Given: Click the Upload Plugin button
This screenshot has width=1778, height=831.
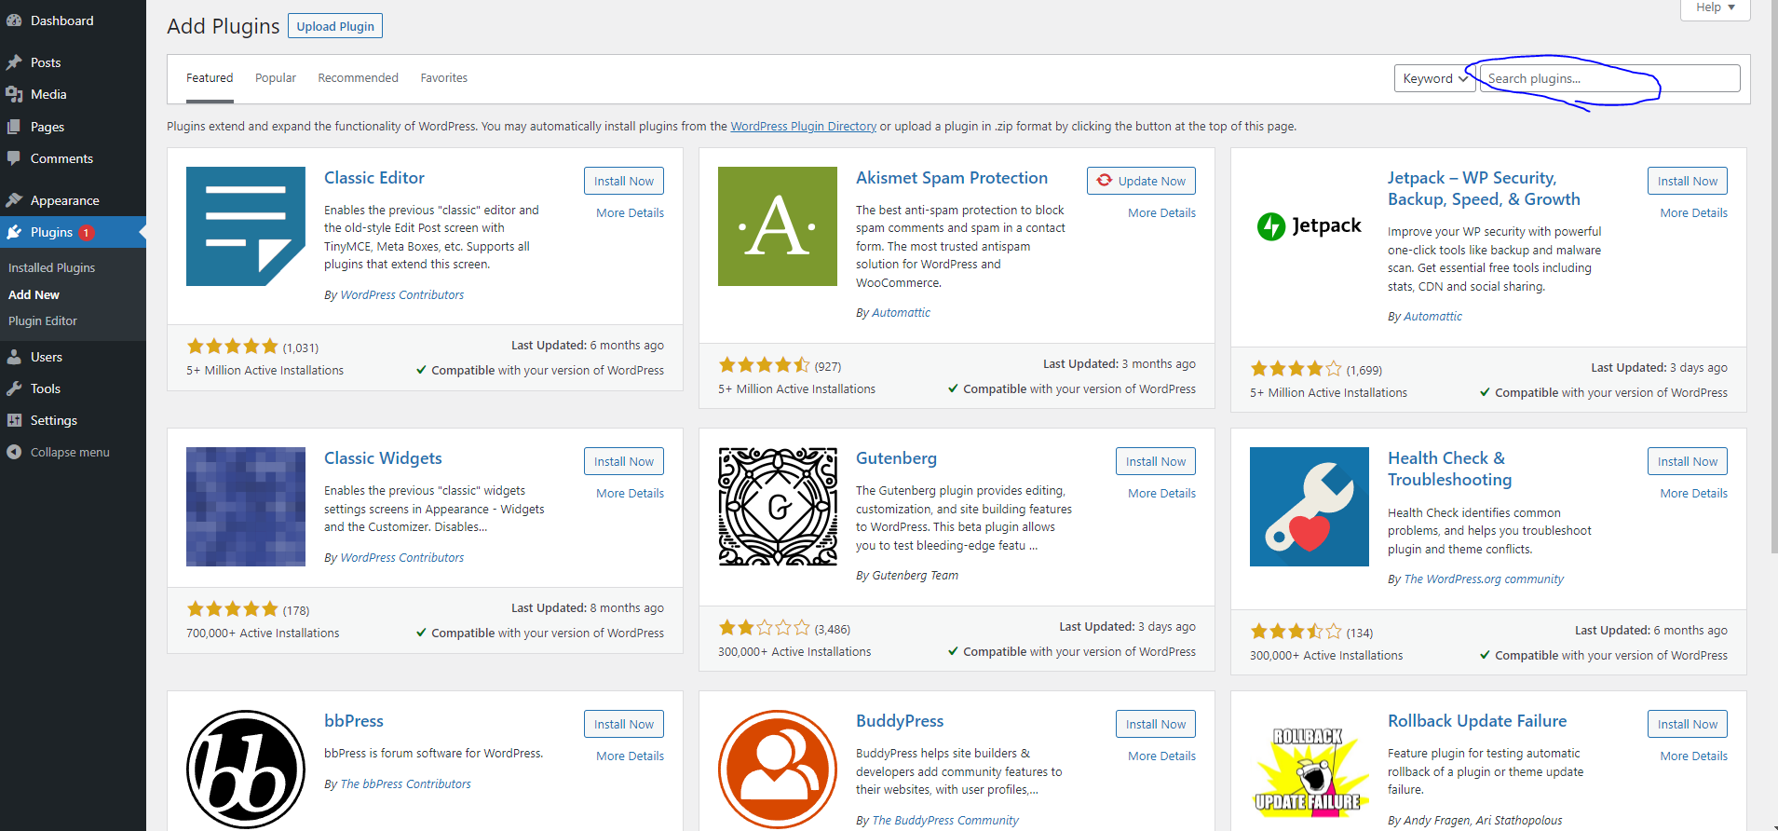Looking at the screenshot, I should (x=335, y=26).
